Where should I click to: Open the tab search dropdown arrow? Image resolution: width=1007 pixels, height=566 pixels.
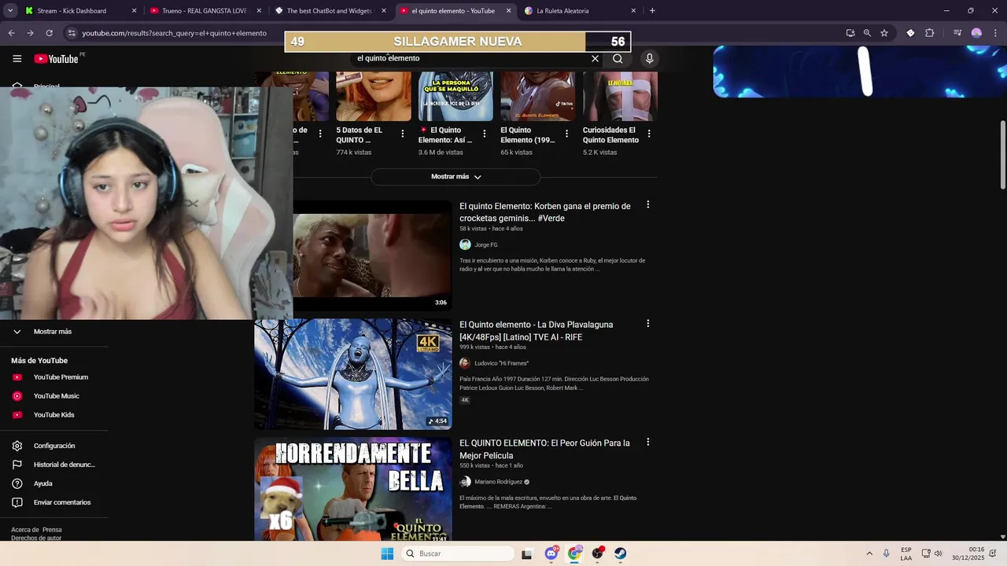pos(10,11)
